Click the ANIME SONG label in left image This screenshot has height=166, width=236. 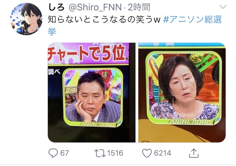click(x=98, y=124)
